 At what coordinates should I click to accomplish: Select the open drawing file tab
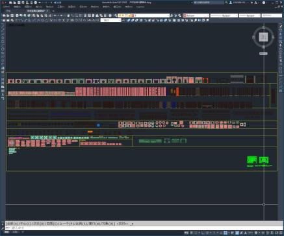[x=36, y=11]
